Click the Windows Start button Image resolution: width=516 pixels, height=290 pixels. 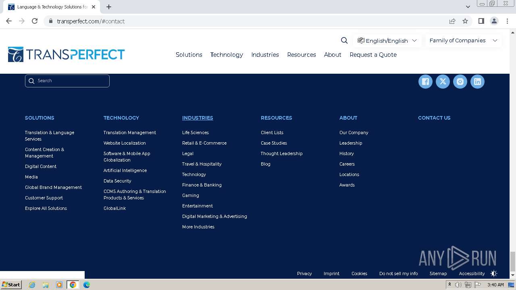point(11,285)
